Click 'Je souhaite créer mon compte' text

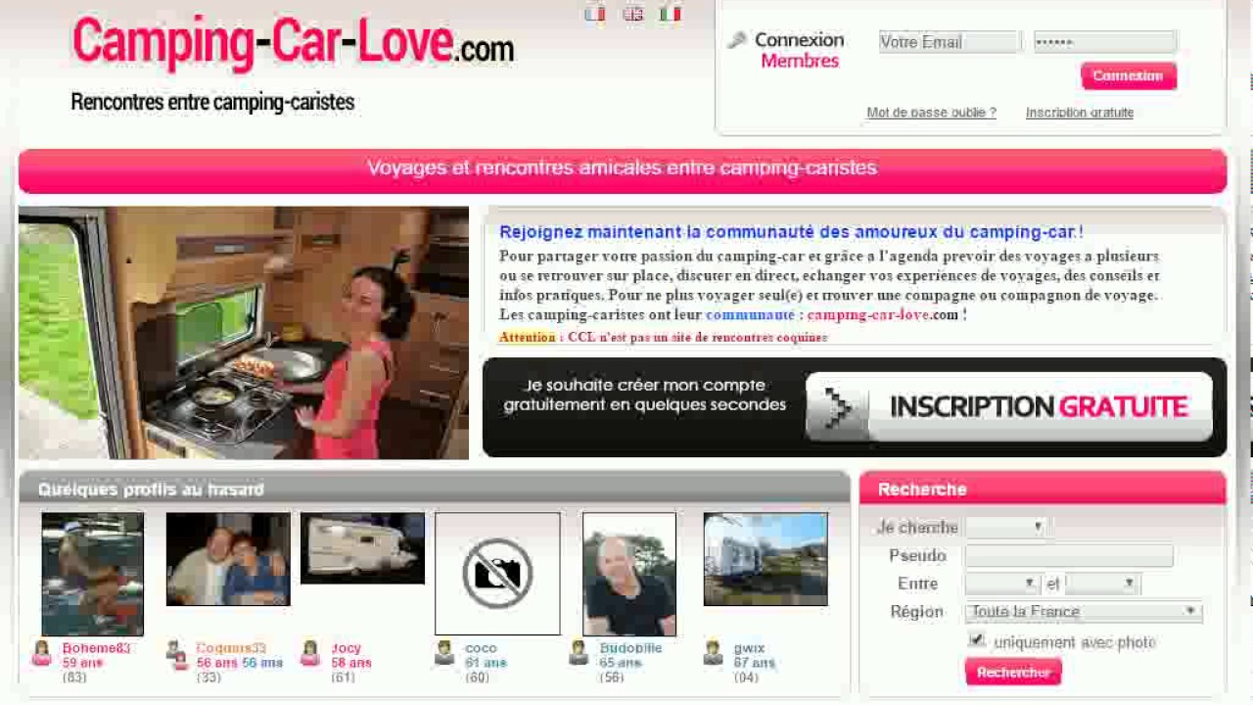coord(645,395)
